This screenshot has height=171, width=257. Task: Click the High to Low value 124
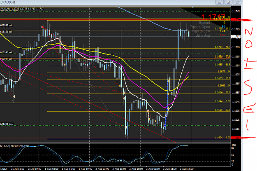(x=222, y=31)
